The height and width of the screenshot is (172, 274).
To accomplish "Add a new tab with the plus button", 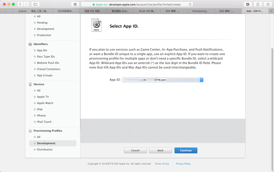I will tap(271, 11).
